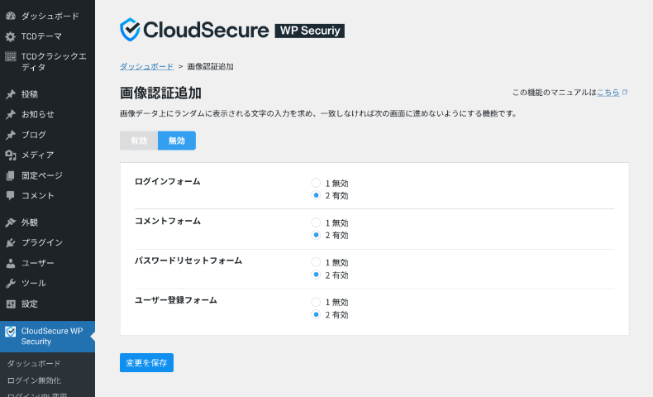Screen dimensions: 653x397
Task: Click the 固定ページ pages icon
Action: [11, 175]
